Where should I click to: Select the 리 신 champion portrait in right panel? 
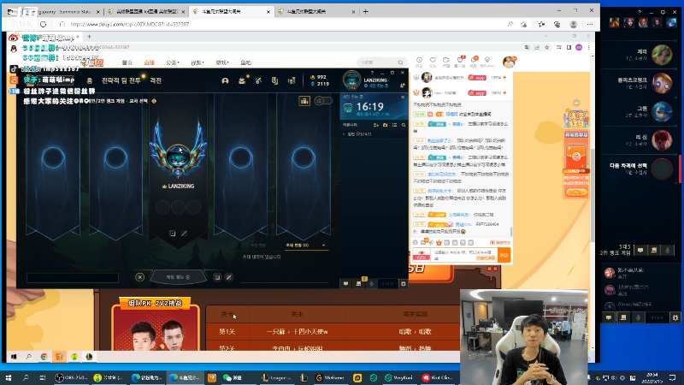[662, 140]
